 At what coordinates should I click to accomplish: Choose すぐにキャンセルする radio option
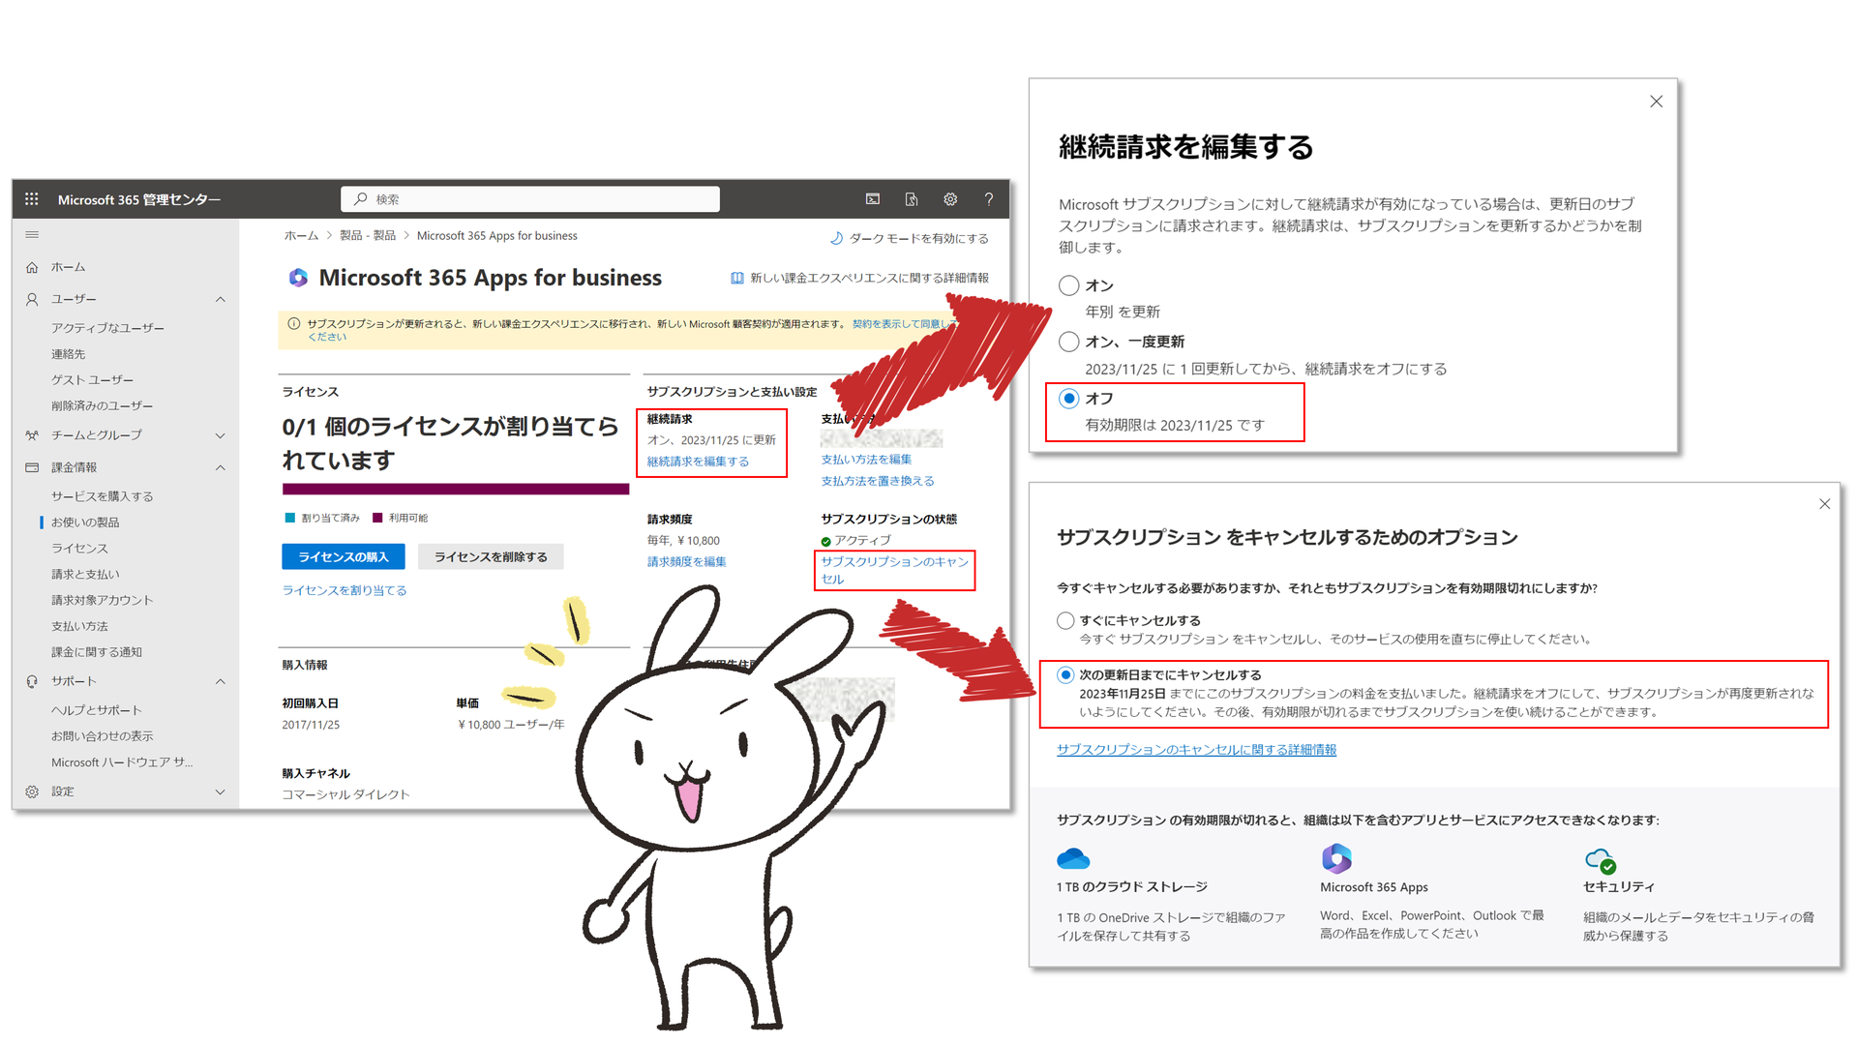point(1065,620)
